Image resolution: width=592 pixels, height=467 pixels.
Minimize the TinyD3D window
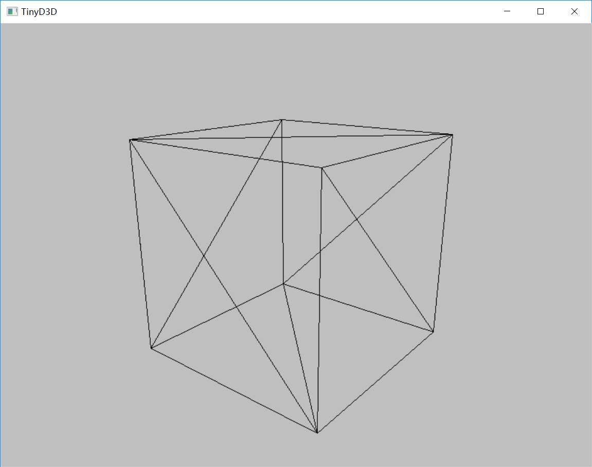pyautogui.click(x=507, y=12)
